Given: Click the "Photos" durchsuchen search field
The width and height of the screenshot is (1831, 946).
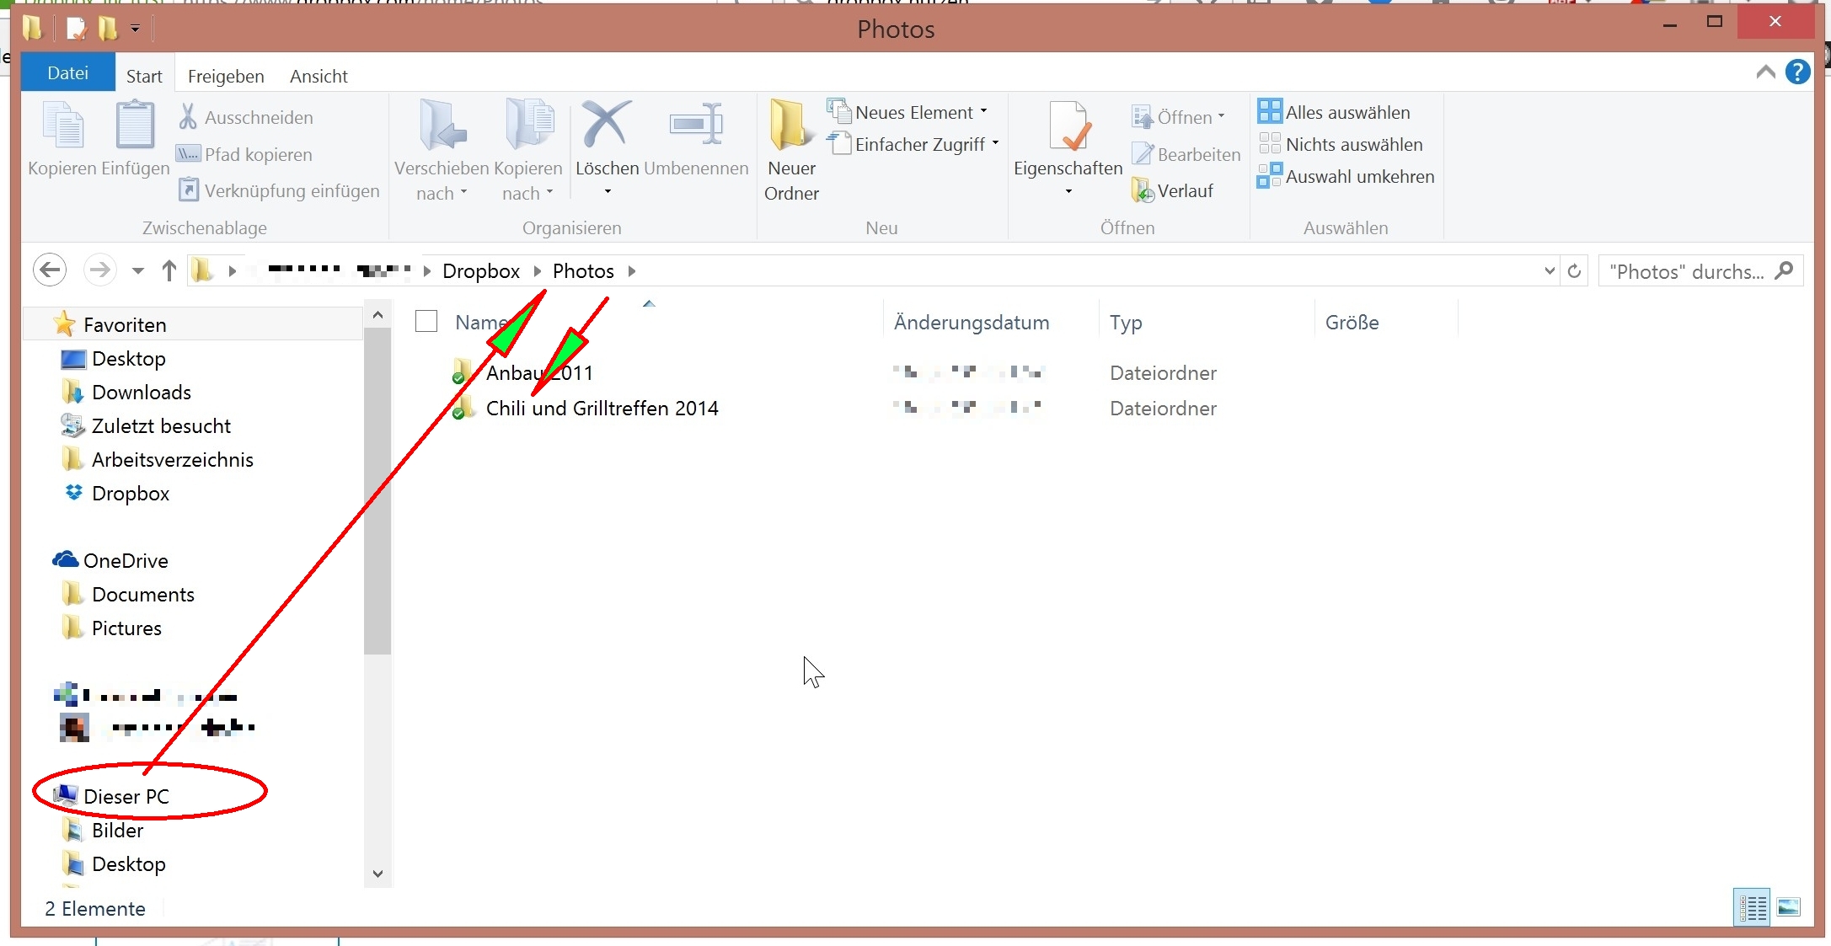Looking at the screenshot, I should 1685,271.
